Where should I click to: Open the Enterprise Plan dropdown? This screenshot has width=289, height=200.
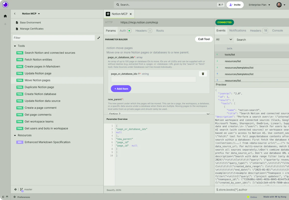pyautogui.click(x=259, y=5)
